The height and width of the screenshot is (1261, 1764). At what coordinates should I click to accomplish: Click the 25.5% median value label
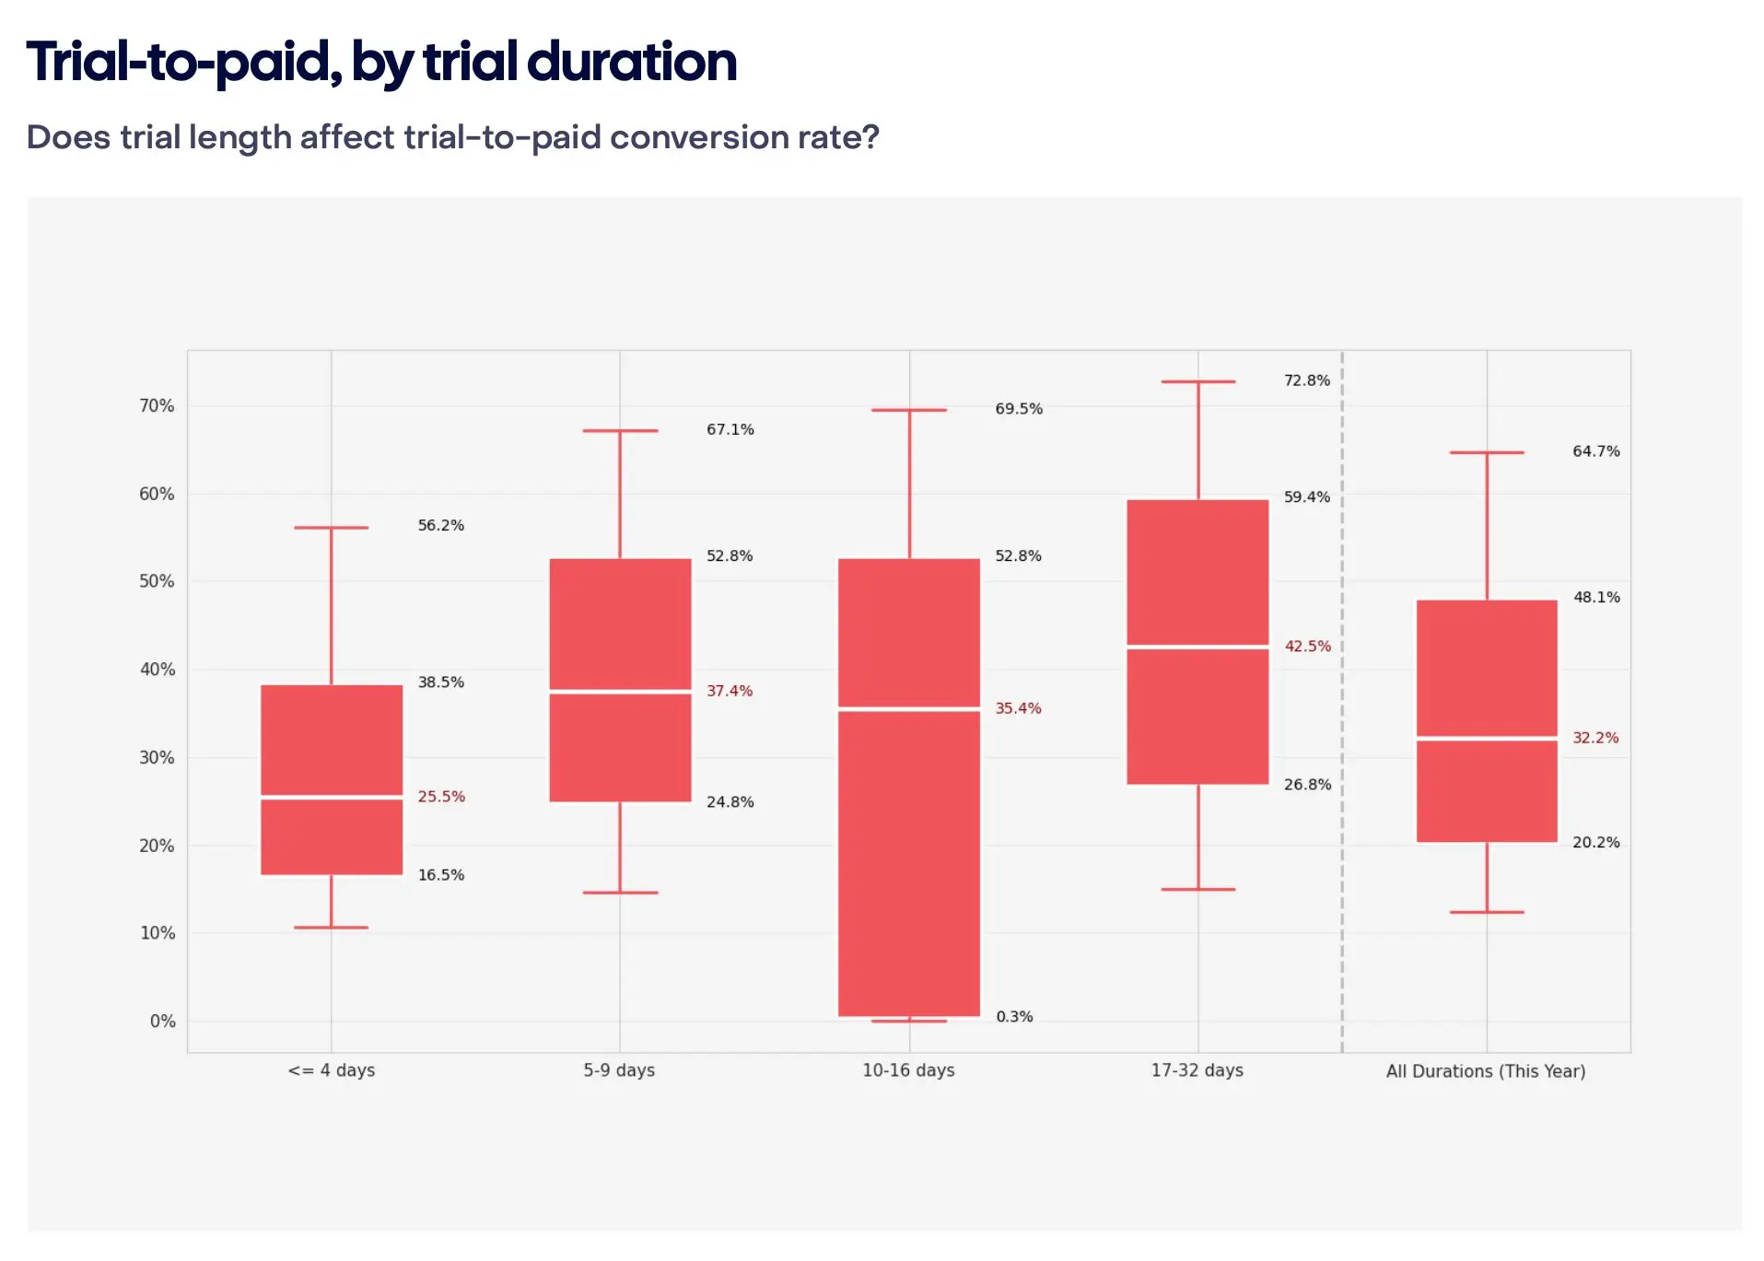pos(441,797)
